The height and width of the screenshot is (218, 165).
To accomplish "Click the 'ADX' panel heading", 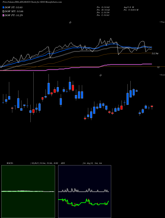I will tap(63, 163).
